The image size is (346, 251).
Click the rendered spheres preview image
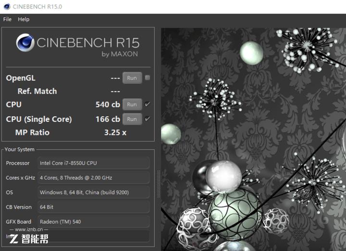pos(253,139)
